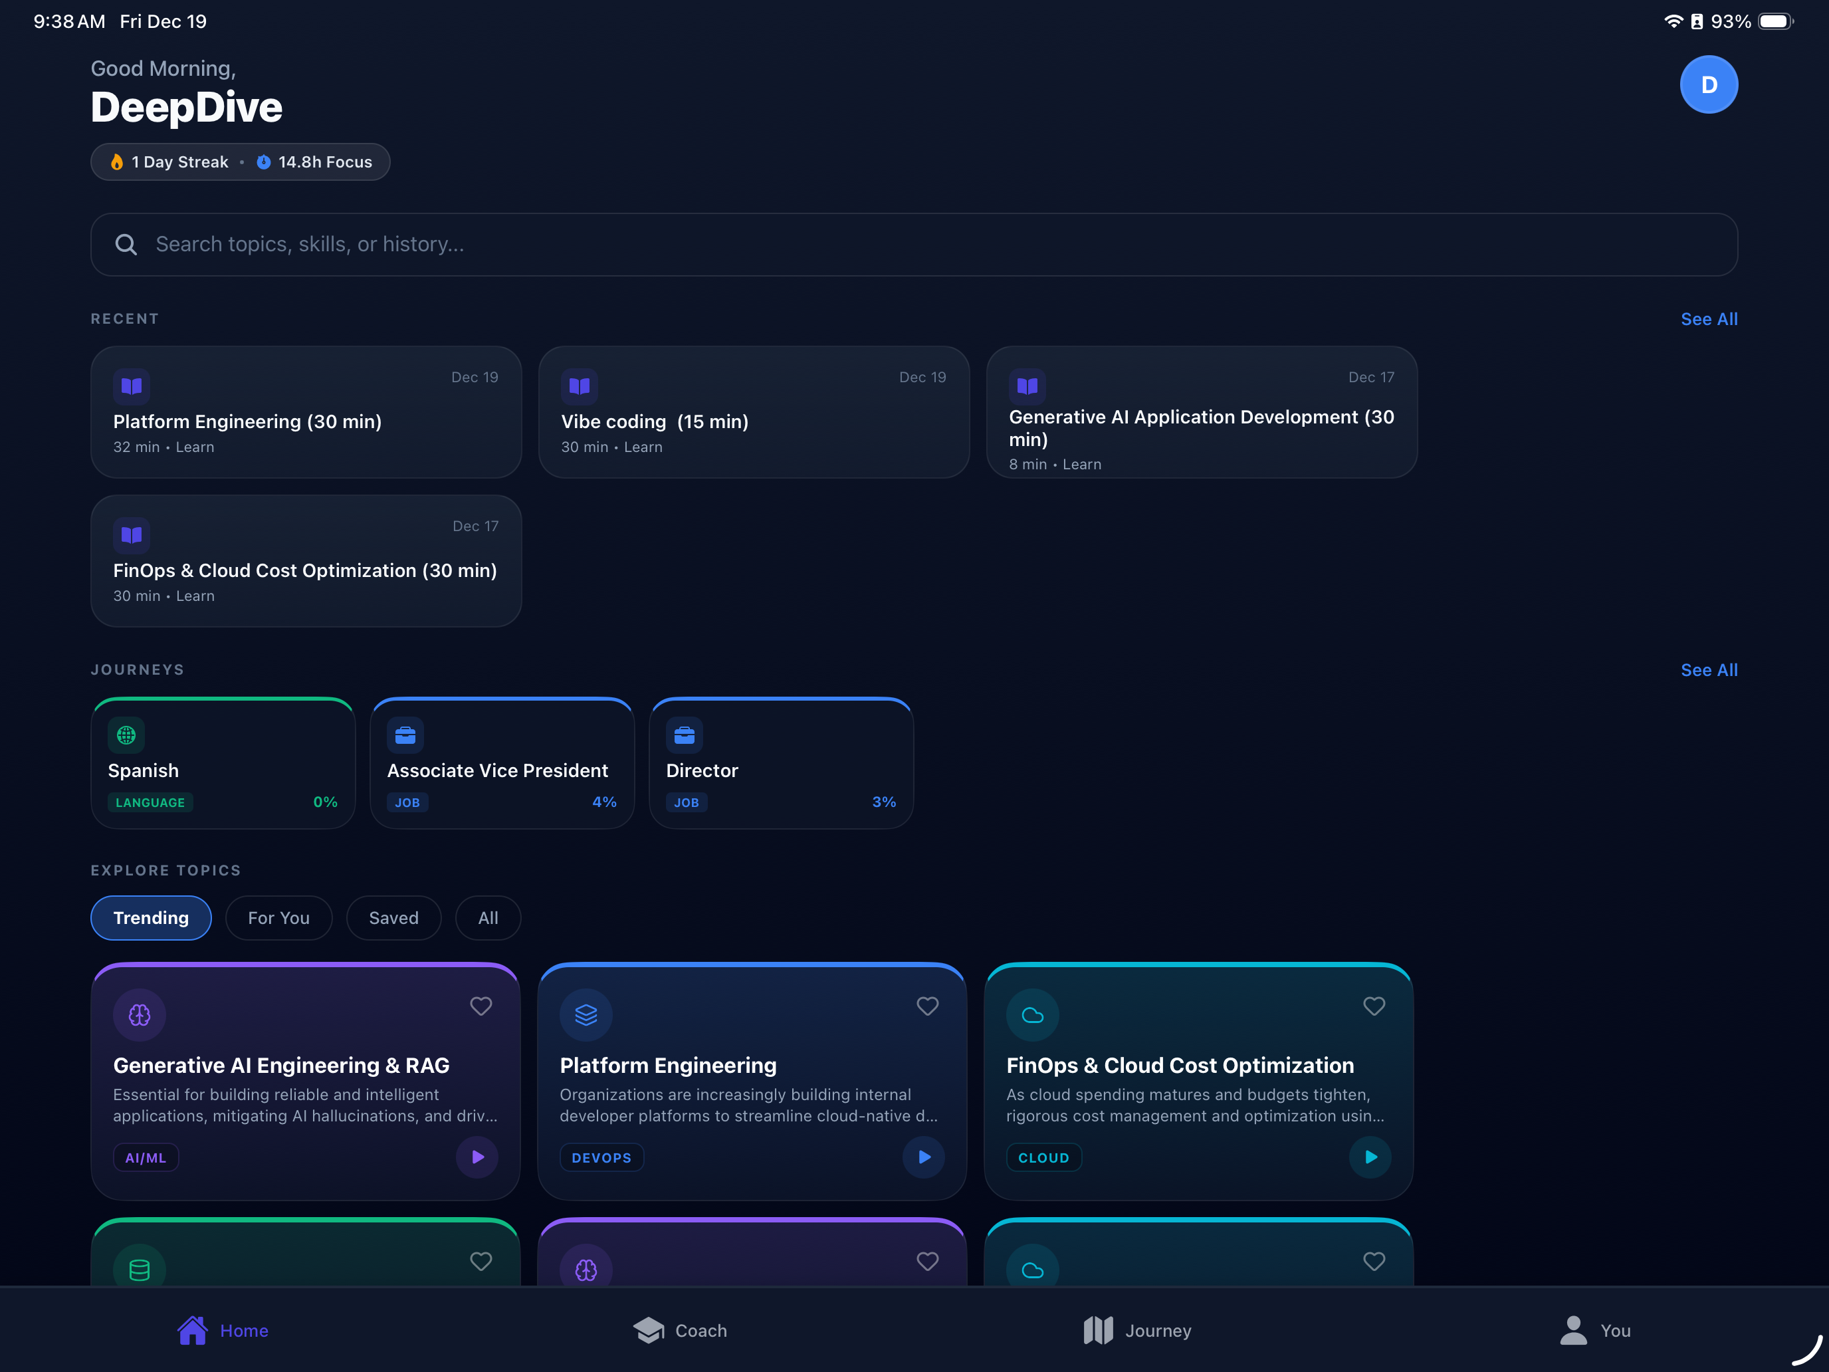This screenshot has width=1829, height=1372.
Task: Tap JOB tag on Associate Vice President
Action: coord(407,802)
